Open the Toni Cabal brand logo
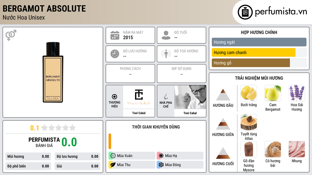The image size is (312, 175). pos(139,97)
